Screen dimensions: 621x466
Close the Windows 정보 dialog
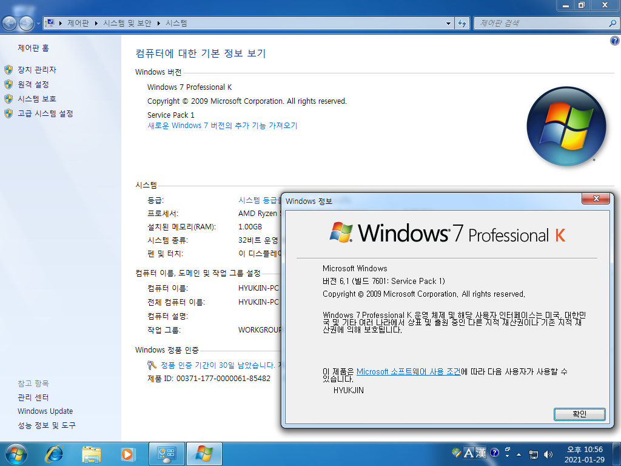point(596,198)
